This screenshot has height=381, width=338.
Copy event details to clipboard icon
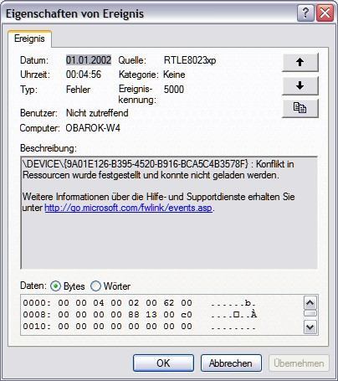point(300,108)
